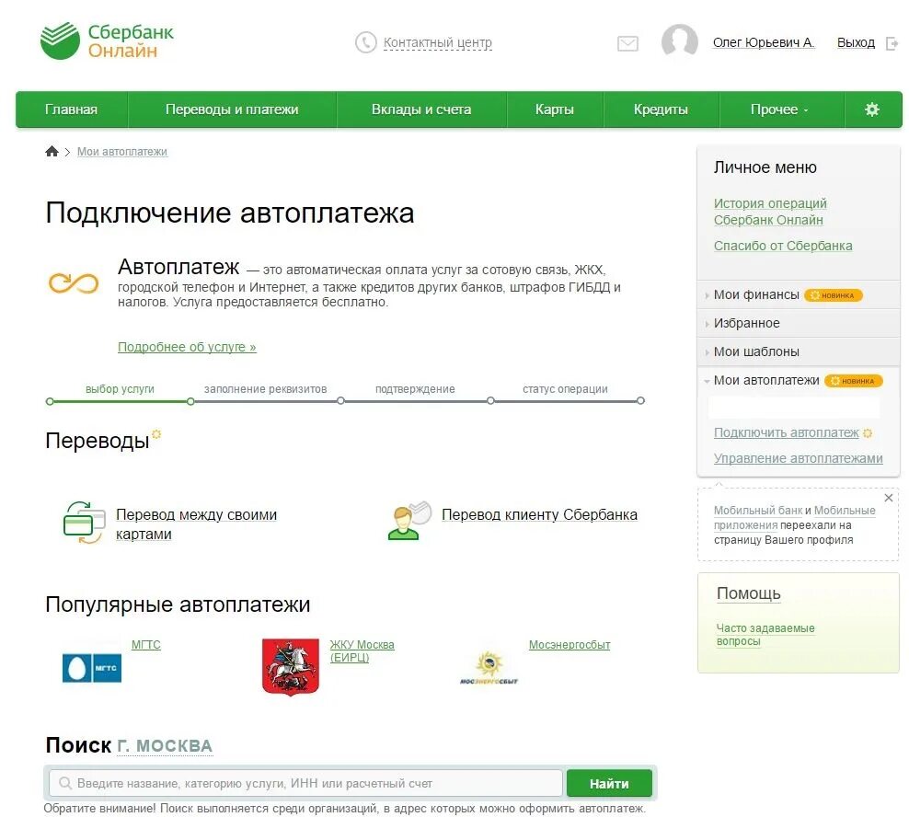Click the статус операции step marker
Image resolution: width=909 pixels, height=817 pixels.
tap(565, 389)
